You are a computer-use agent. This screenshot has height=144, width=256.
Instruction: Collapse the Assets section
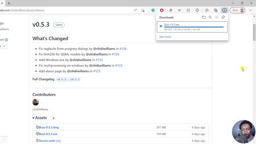[40, 118]
